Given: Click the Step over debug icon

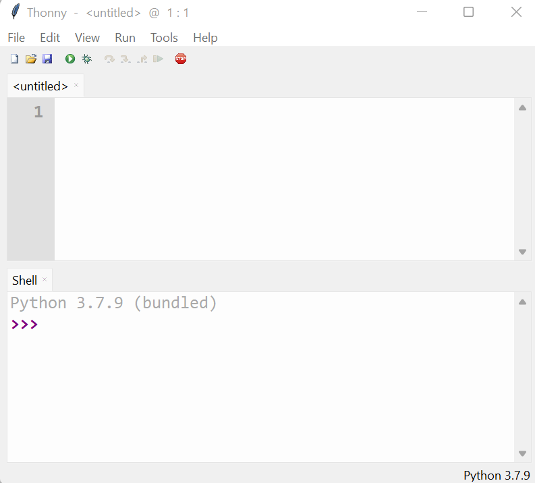Looking at the screenshot, I should tap(109, 59).
